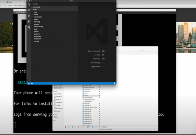Open README.md in the explorer
This screenshot has height=135, width=196.
pos(37,39)
